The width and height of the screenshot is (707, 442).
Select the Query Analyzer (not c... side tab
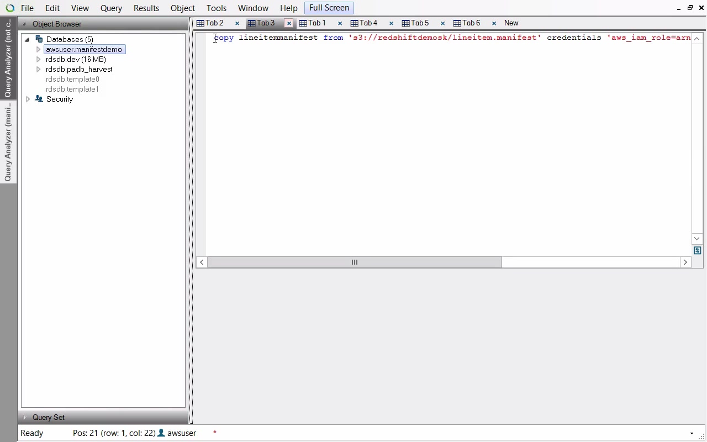click(8, 58)
